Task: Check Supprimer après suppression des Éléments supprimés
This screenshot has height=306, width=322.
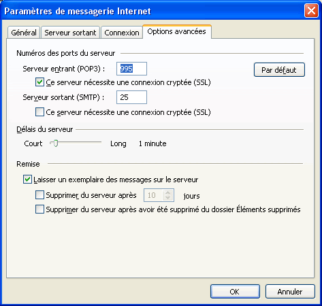Action: (39, 209)
